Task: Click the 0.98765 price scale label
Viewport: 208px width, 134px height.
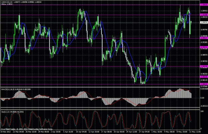Action: pos(204,61)
